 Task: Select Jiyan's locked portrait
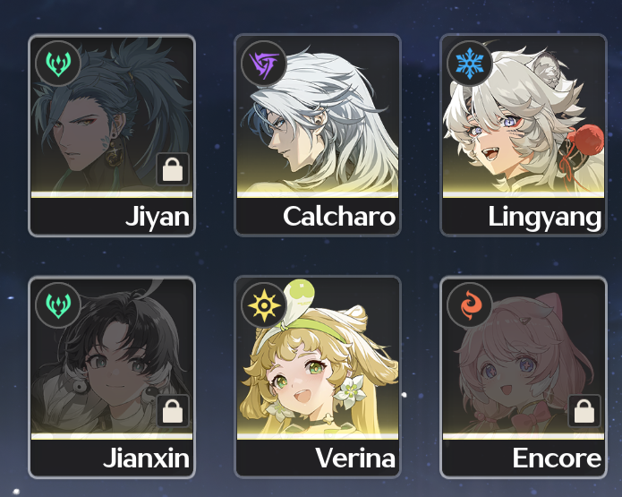(112, 116)
